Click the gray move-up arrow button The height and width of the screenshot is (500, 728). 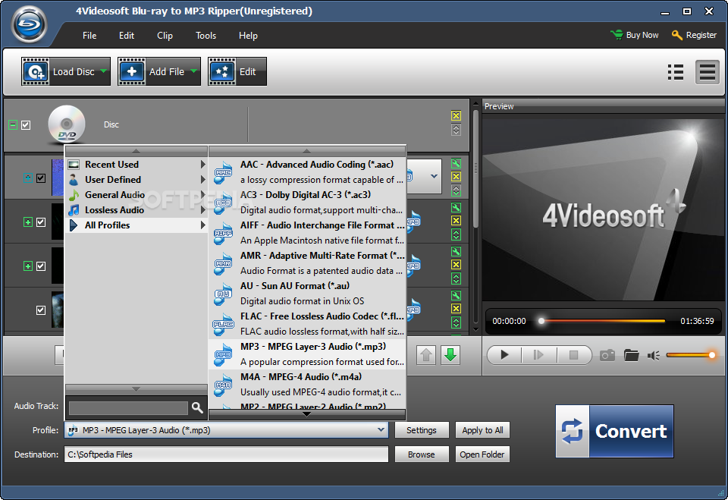point(425,356)
